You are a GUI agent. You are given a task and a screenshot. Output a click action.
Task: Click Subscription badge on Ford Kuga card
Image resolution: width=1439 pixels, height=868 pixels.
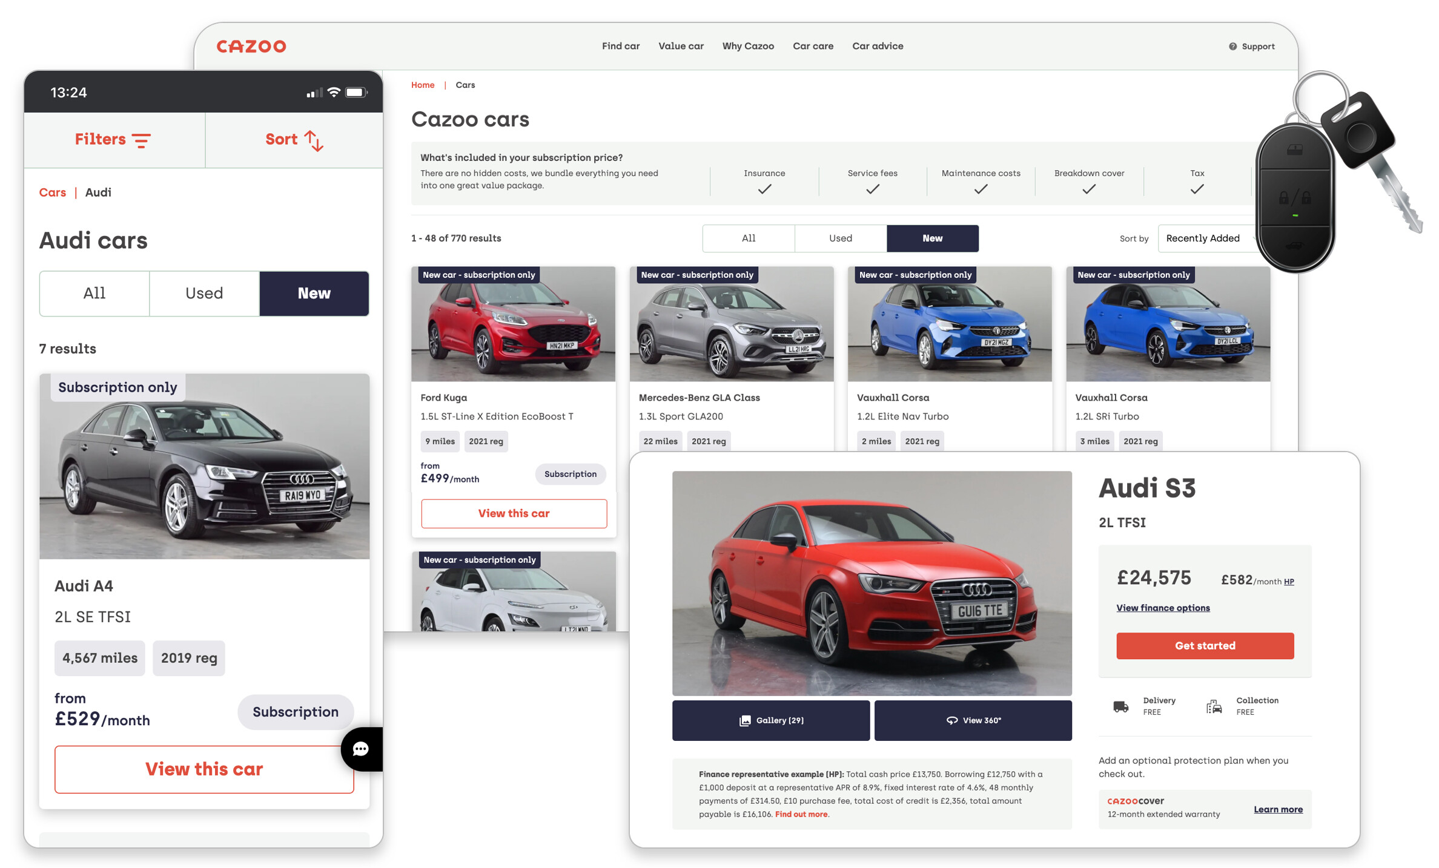[x=571, y=474]
